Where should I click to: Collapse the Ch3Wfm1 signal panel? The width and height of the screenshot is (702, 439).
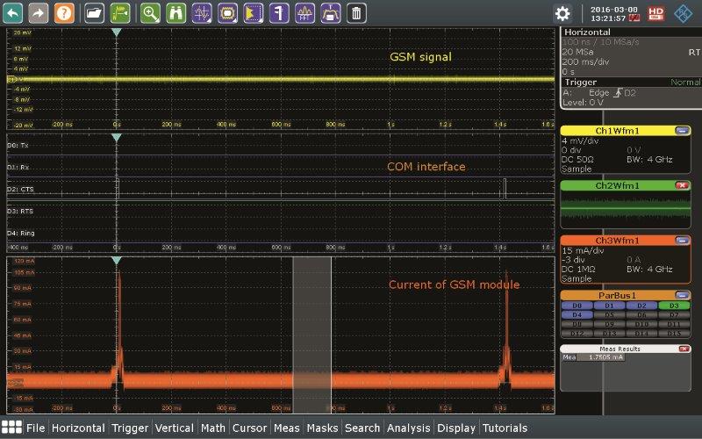click(681, 241)
